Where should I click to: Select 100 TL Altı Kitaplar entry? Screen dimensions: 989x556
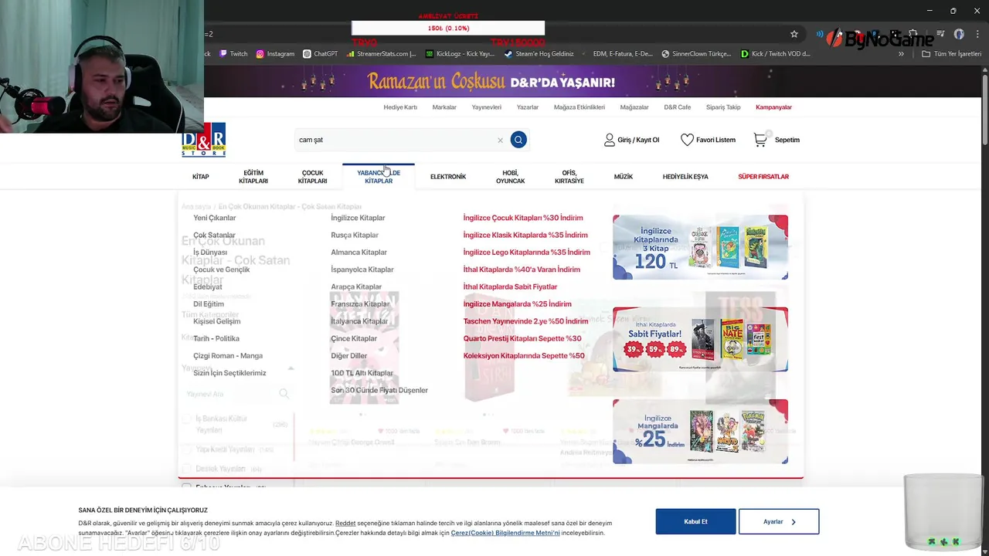(x=362, y=373)
